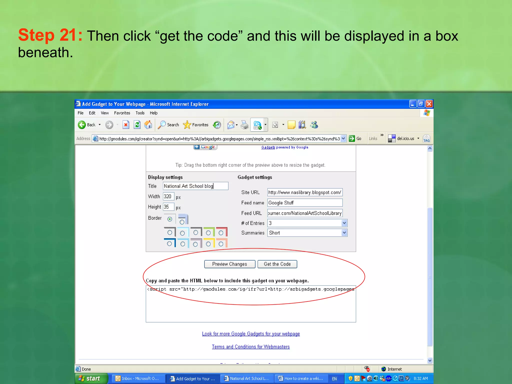This screenshot has width=512, height=384.
Task: Select the no-border radio option
Action: 170,219
